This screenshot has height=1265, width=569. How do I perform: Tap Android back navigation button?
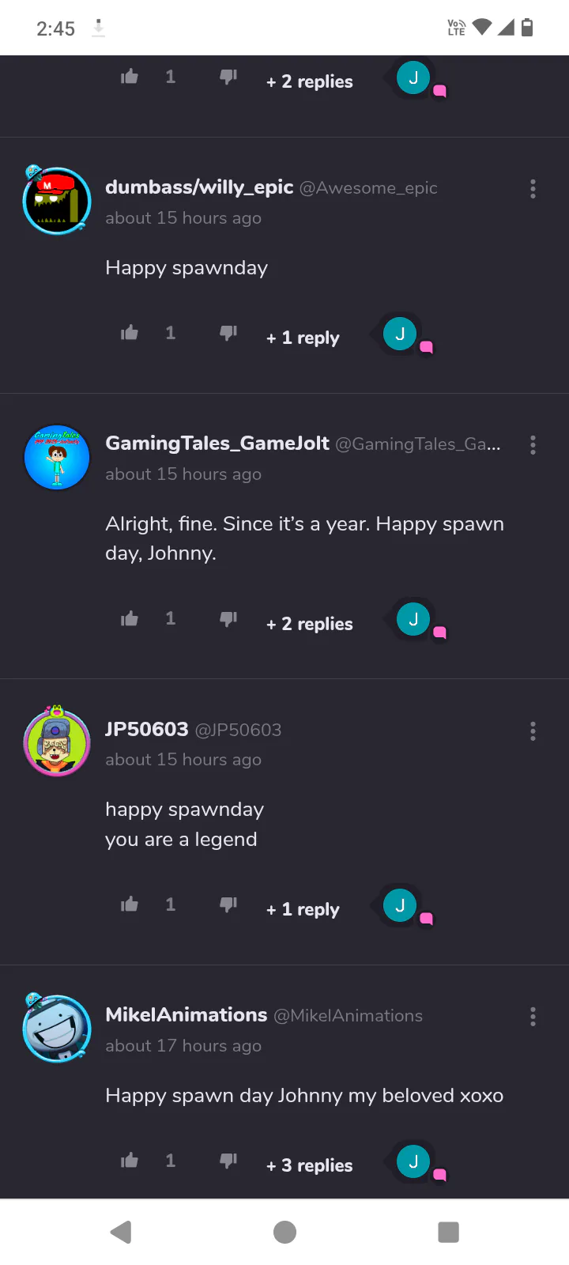click(121, 1232)
